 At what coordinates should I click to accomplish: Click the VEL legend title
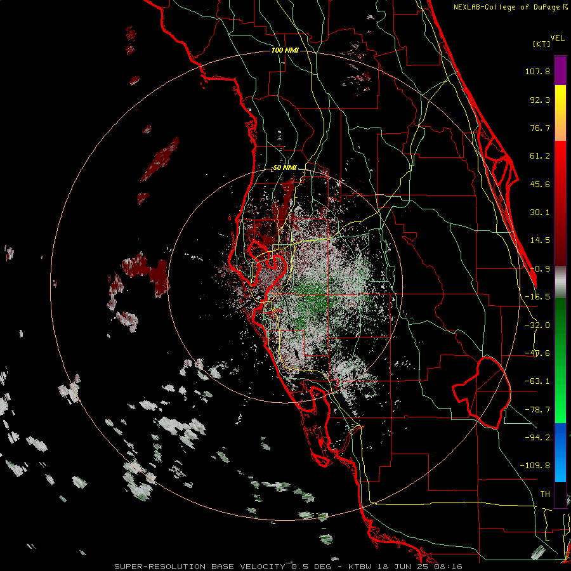tap(558, 38)
